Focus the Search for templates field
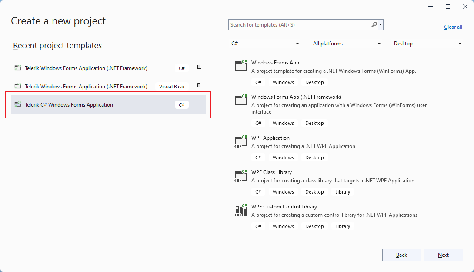The image size is (474, 272). click(x=299, y=25)
